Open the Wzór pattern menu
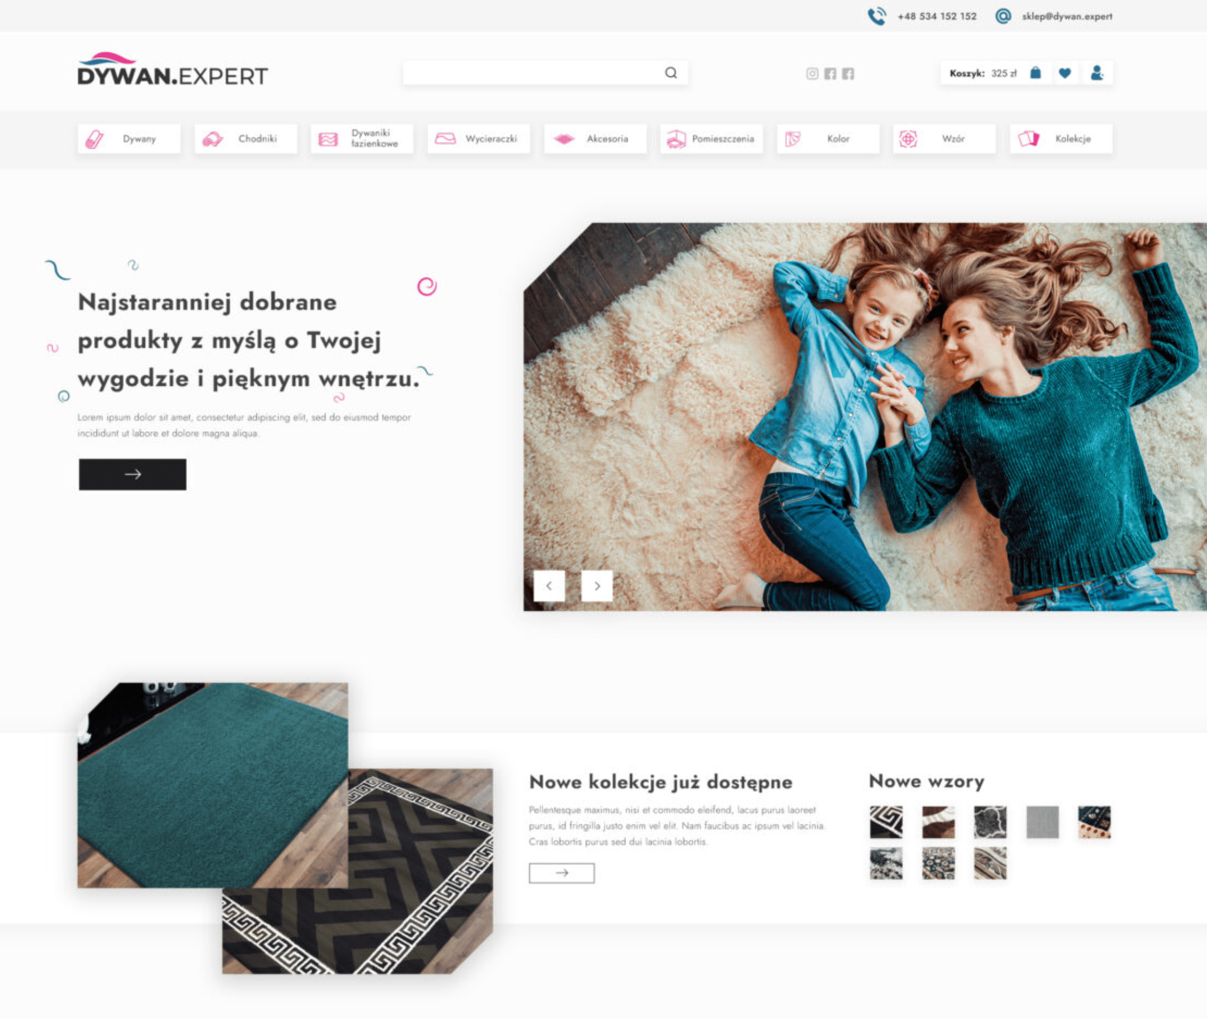This screenshot has height=1019, width=1207. point(944,139)
